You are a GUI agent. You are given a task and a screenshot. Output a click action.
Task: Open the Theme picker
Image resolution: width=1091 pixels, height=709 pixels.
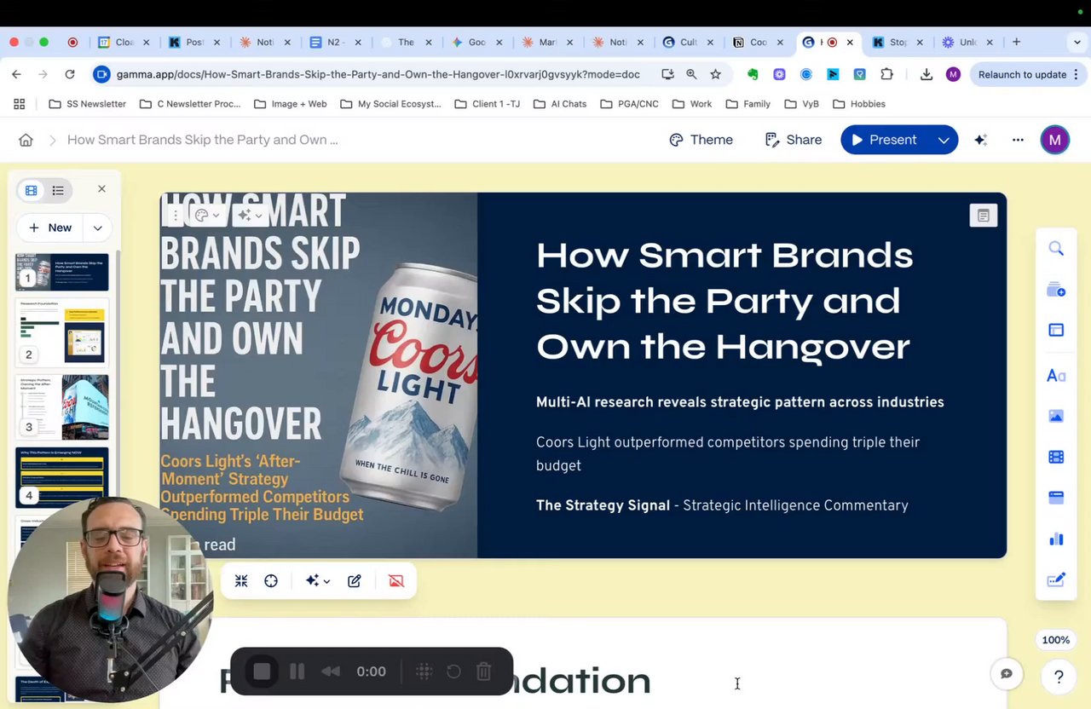tap(701, 140)
